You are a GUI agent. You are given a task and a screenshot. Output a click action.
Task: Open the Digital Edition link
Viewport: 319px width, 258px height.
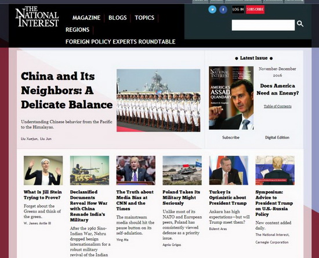(277, 137)
